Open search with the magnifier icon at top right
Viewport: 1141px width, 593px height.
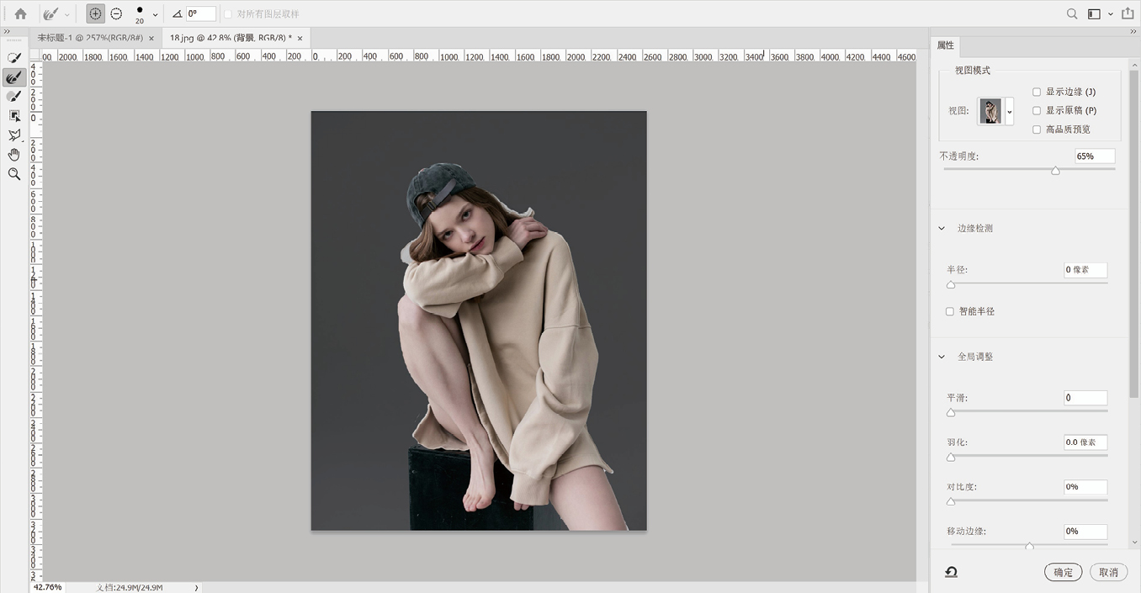pyautogui.click(x=1072, y=13)
